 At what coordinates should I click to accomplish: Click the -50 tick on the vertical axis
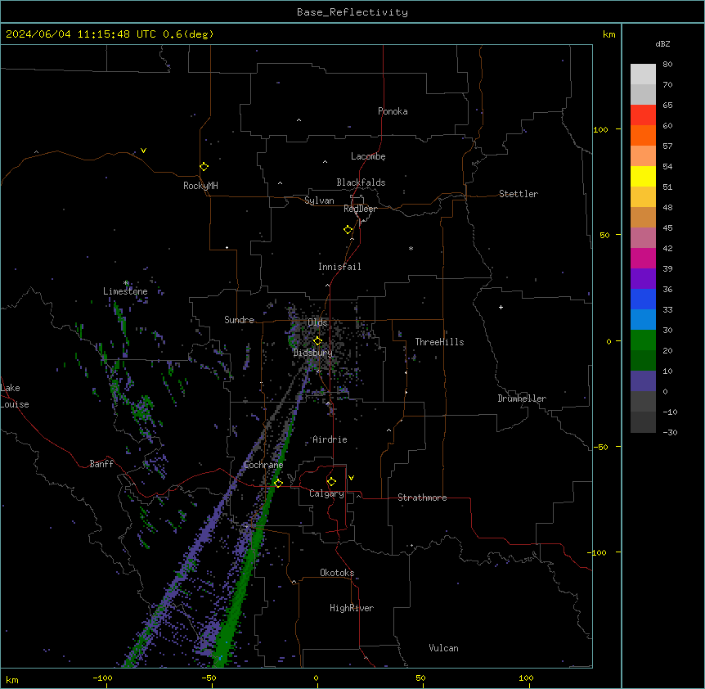[600, 447]
